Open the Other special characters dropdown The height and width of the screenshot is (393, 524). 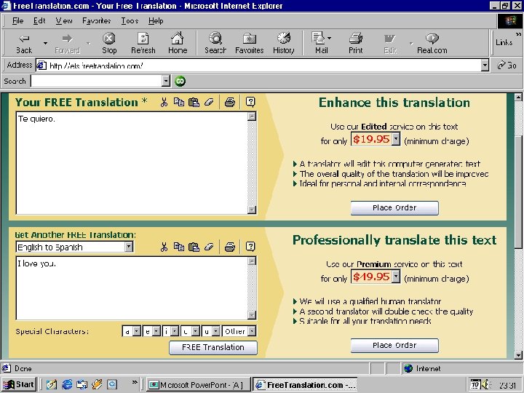tap(253, 331)
